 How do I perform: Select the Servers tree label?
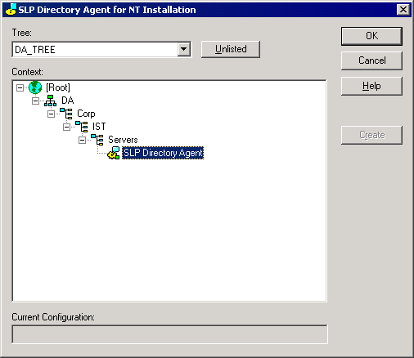pos(123,140)
